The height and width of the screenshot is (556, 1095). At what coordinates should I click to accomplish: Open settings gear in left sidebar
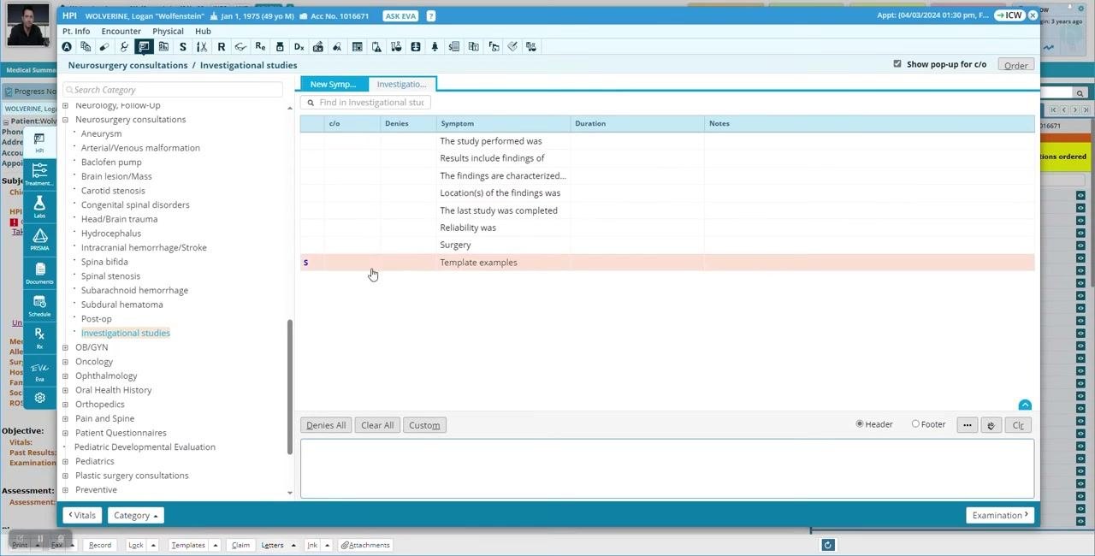tap(39, 398)
